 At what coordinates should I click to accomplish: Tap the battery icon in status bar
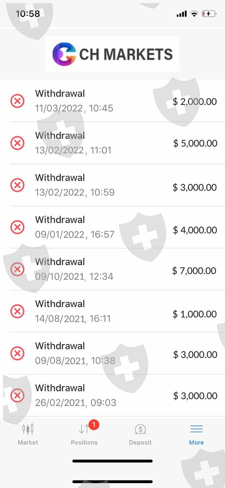click(x=209, y=14)
